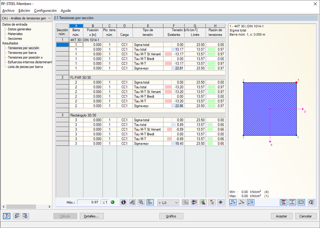This screenshot has width=320, height=228.
Task: Click the 13.17 Tau total stress cell
Action: (174, 49)
